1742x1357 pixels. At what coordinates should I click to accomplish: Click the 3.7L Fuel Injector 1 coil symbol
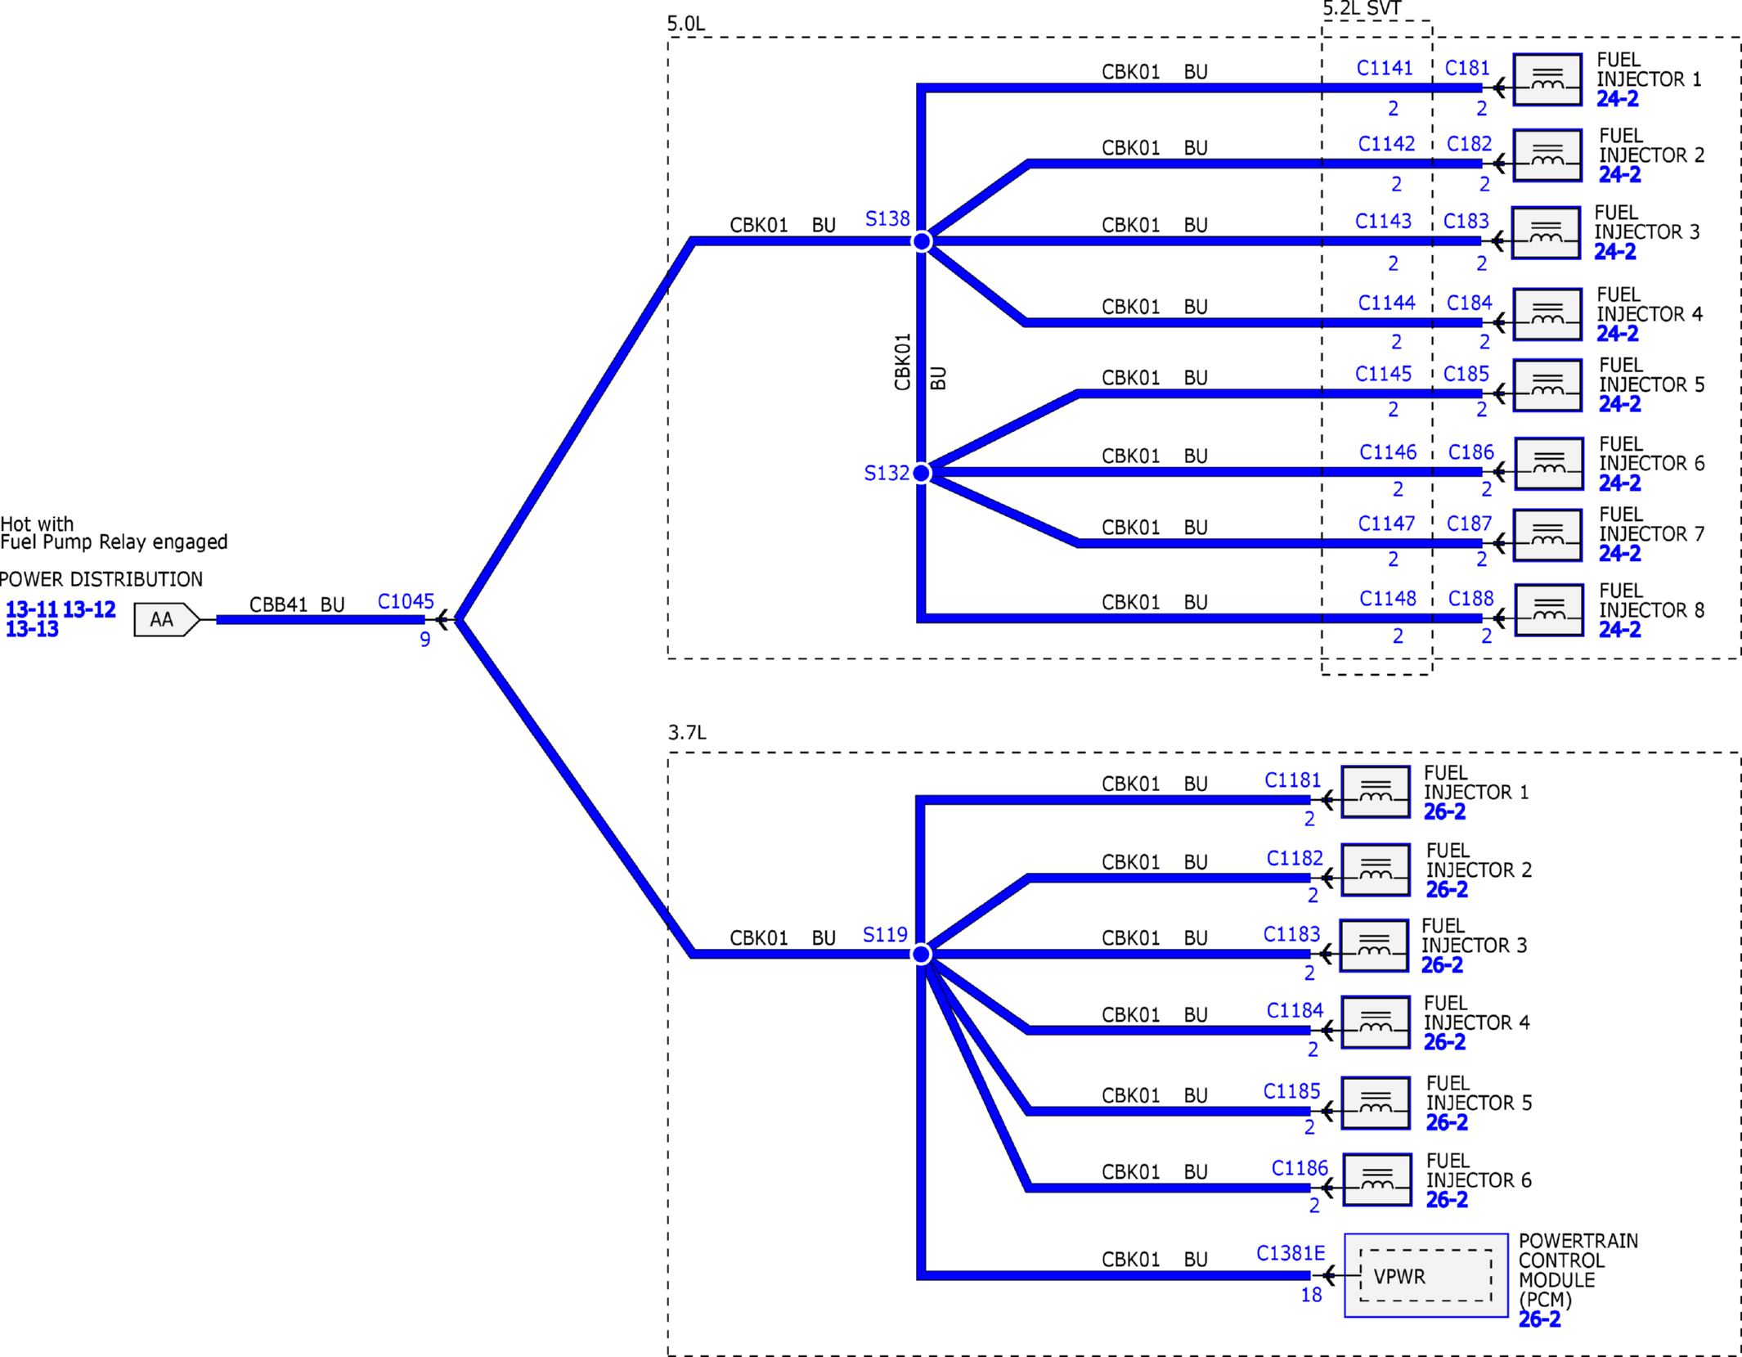tap(1376, 792)
